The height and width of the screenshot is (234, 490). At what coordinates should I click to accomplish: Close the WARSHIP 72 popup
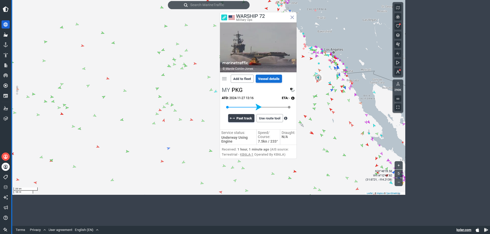[x=292, y=17]
